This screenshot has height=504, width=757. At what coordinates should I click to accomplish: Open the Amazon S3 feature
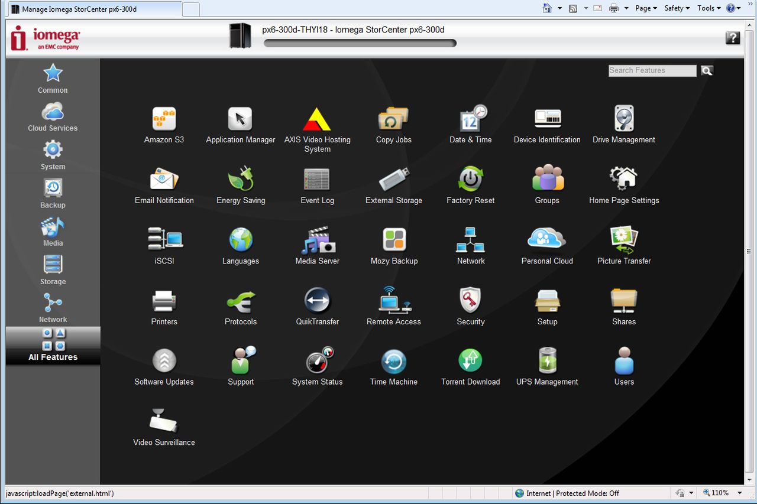pos(164,125)
